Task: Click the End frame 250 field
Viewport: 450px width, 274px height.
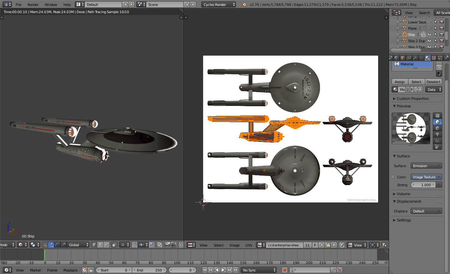Action: click(150, 270)
